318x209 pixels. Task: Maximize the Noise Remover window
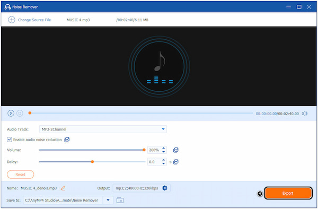(x=299, y=7)
